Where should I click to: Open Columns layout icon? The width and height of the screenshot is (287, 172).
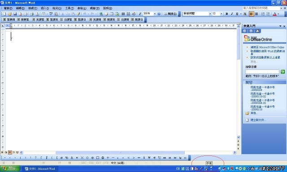pos(123,14)
